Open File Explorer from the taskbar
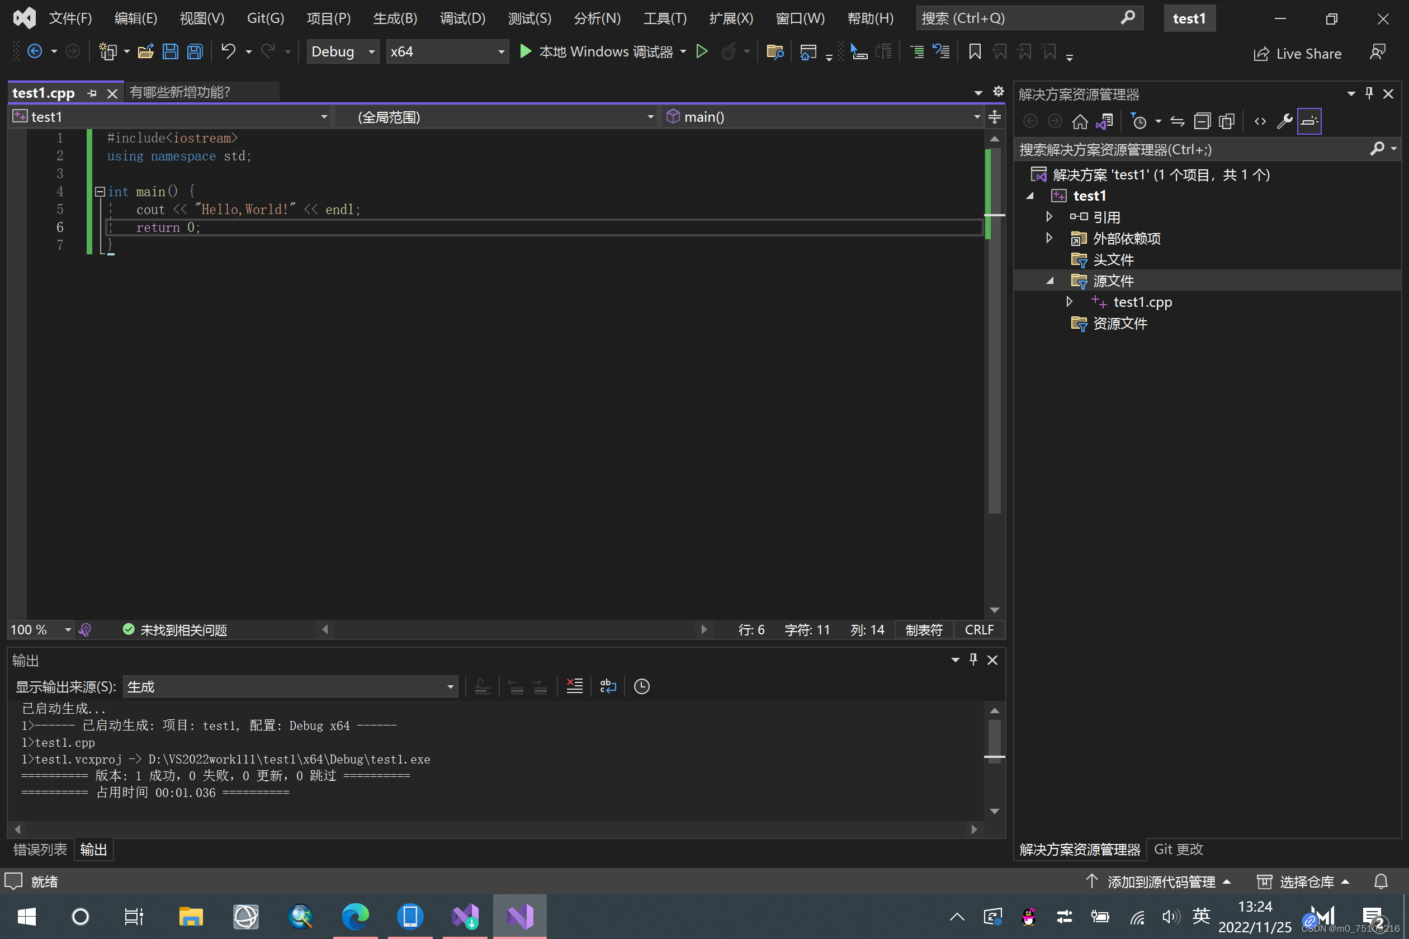The height and width of the screenshot is (939, 1409). (191, 916)
